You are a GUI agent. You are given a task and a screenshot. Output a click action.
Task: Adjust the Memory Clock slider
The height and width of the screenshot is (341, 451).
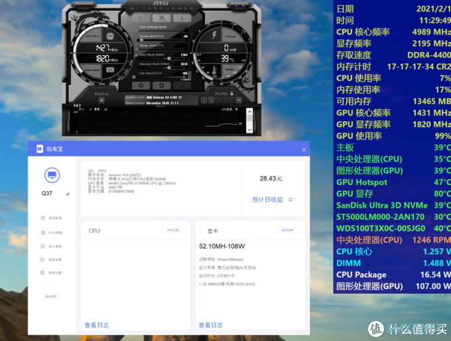click(162, 68)
